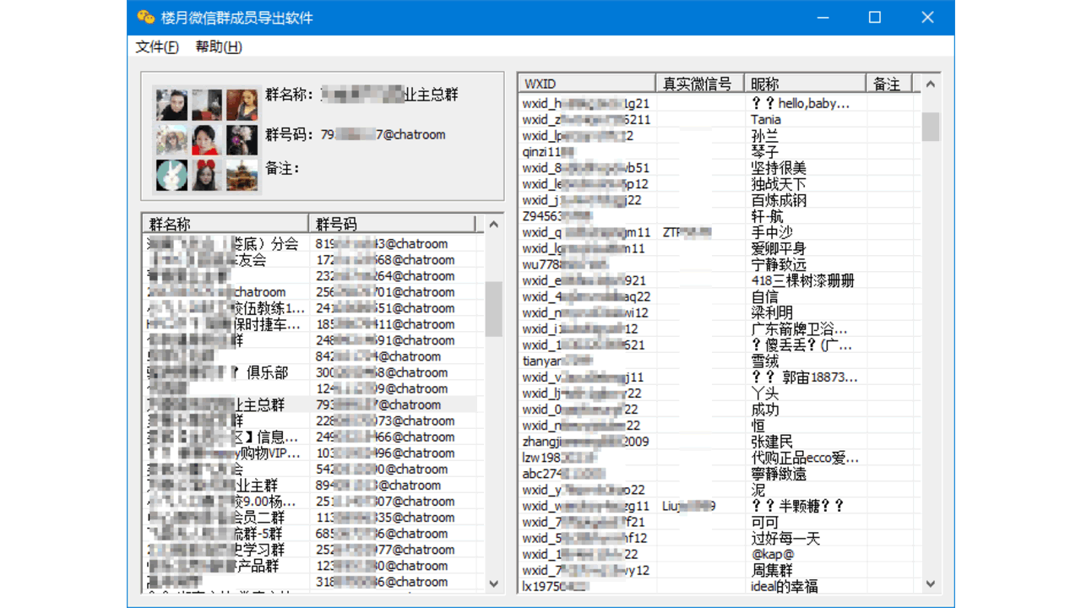The height and width of the screenshot is (608, 1081).
Task: Click the 备注 column header
Action: (888, 83)
